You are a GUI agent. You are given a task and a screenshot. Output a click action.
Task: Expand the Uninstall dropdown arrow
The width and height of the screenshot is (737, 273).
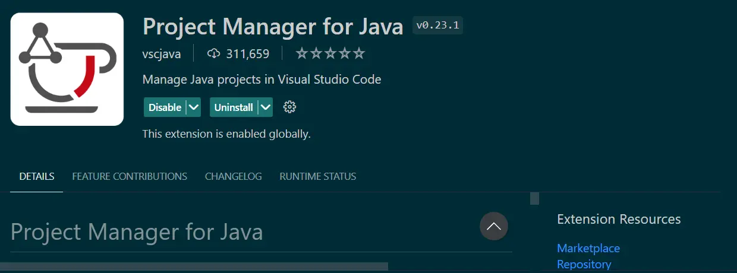click(266, 107)
